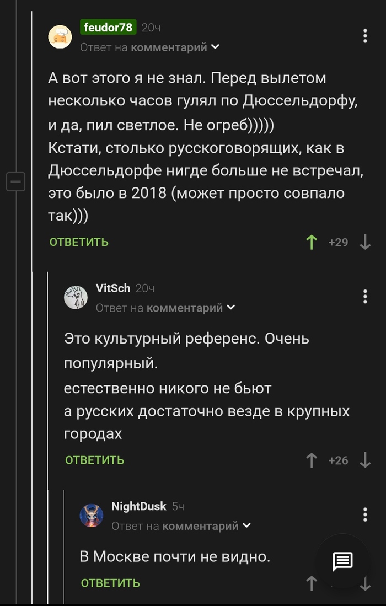Open feudor78's profile avatar
The image size is (386, 606).
tap(61, 36)
